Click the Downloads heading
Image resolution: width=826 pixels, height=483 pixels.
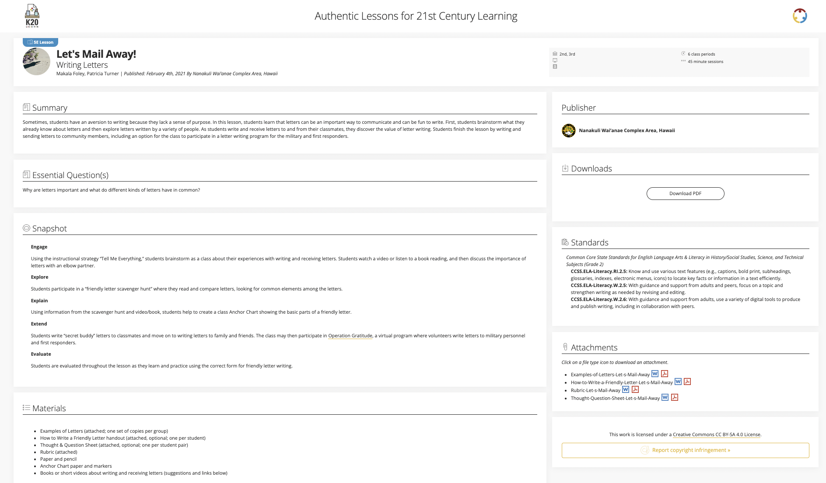(x=591, y=168)
